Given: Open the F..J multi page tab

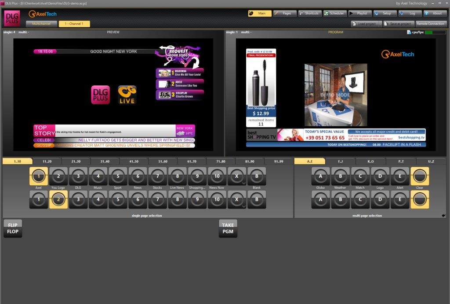Looking at the screenshot, I should tap(341, 161).
